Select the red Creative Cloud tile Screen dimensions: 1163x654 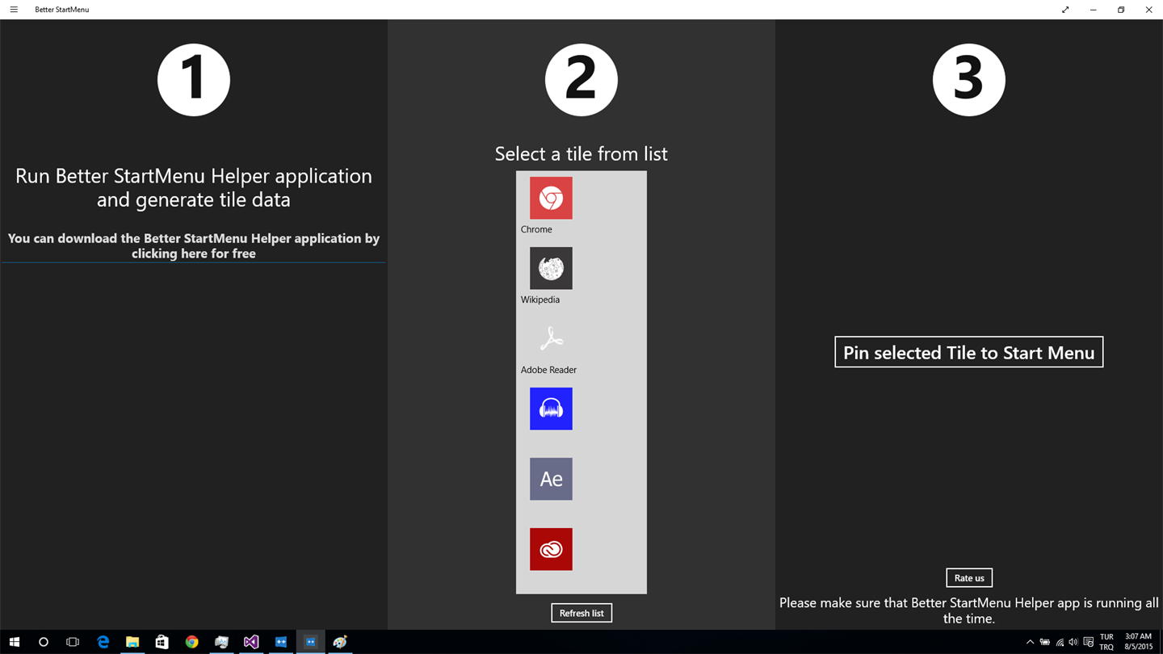point(551,549)
